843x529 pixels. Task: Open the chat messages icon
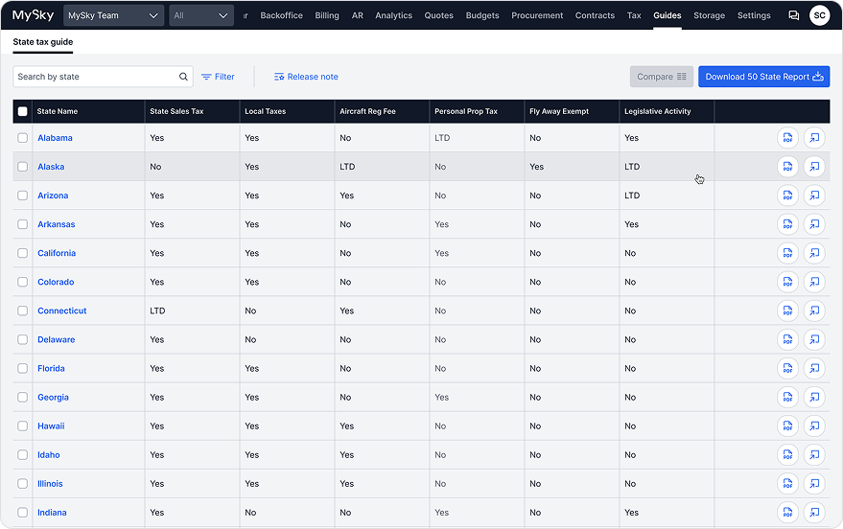click(x=793, y=15)
